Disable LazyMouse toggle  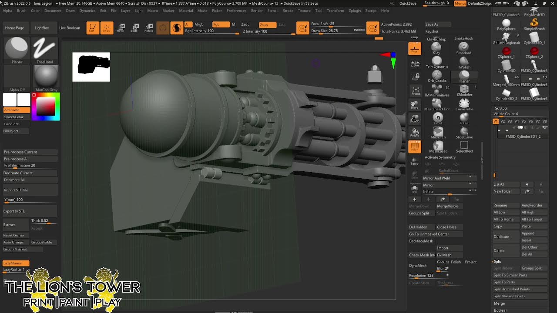click(x=16, y=263)
